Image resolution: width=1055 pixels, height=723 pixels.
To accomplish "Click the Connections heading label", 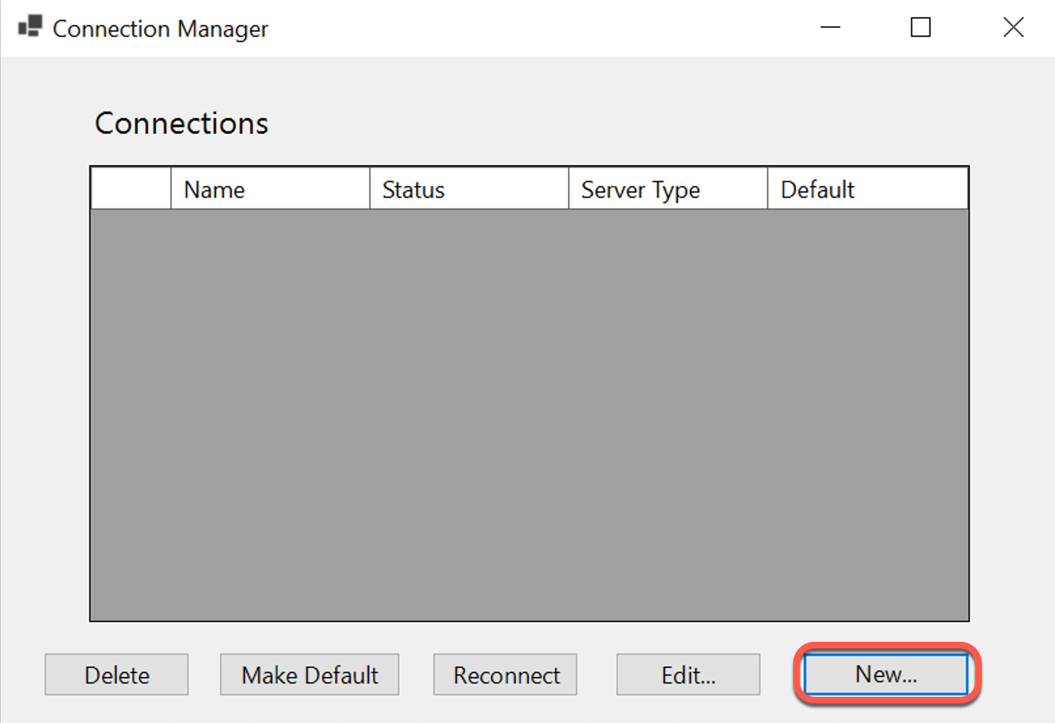I will tap(182, 122).
